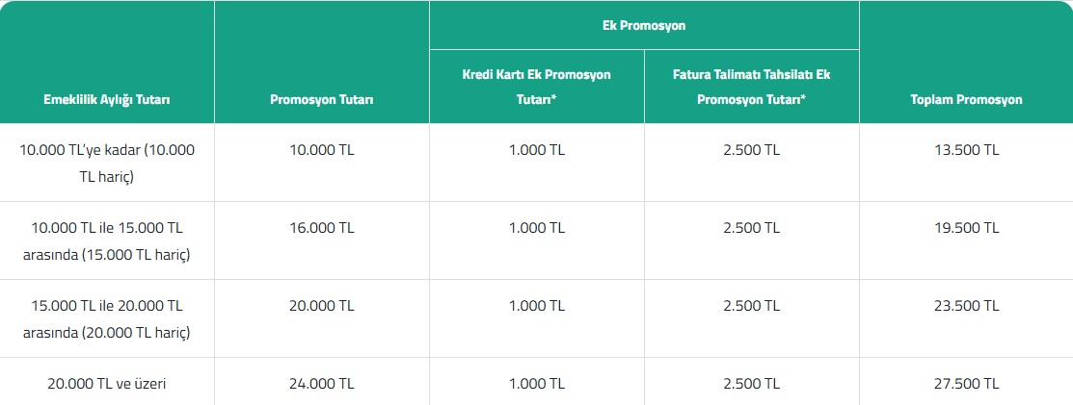Screen dimensions: 1073x405
Task: Click the 1.000 TL cell in first row
Action: tap(537, 150)
